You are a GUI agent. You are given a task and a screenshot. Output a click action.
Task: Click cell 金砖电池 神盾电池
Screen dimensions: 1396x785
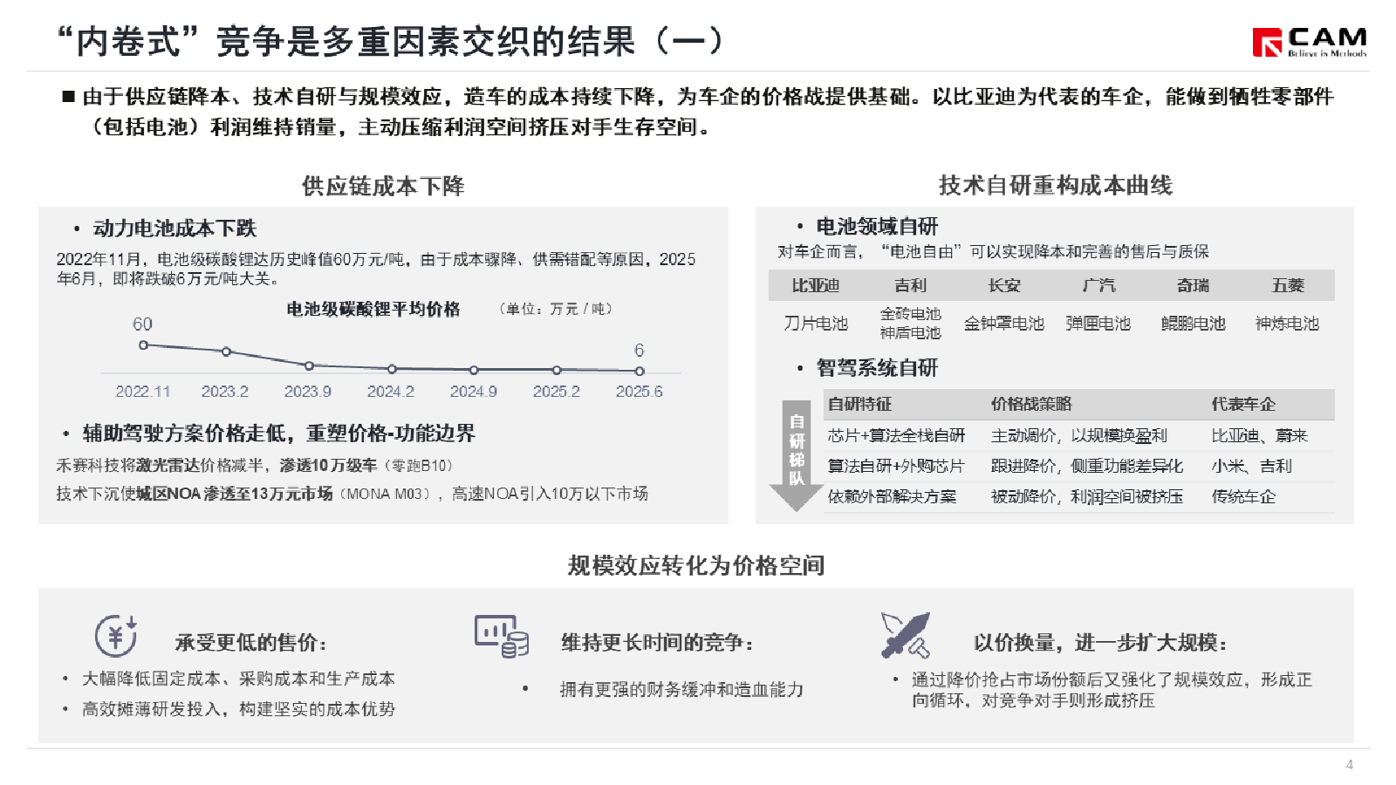click(910, 324)
